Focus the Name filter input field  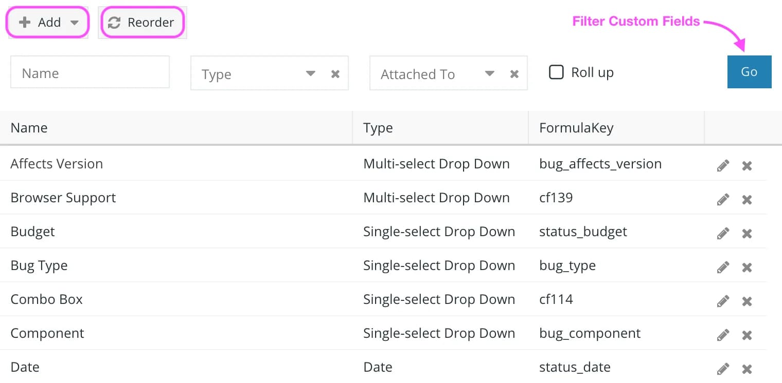click(90, 72)
